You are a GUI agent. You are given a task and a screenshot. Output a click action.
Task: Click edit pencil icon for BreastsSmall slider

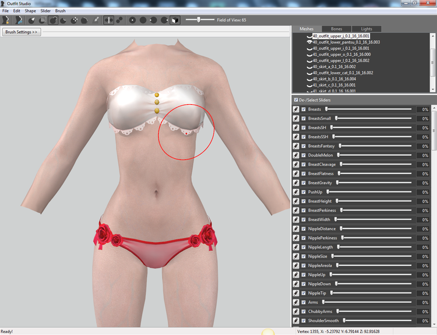[296, 119]
